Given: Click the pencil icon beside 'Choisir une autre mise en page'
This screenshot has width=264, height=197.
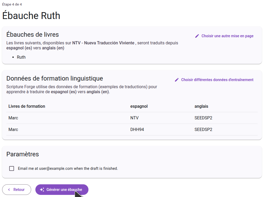Looking at the screenshot, I should pos(197,36).
